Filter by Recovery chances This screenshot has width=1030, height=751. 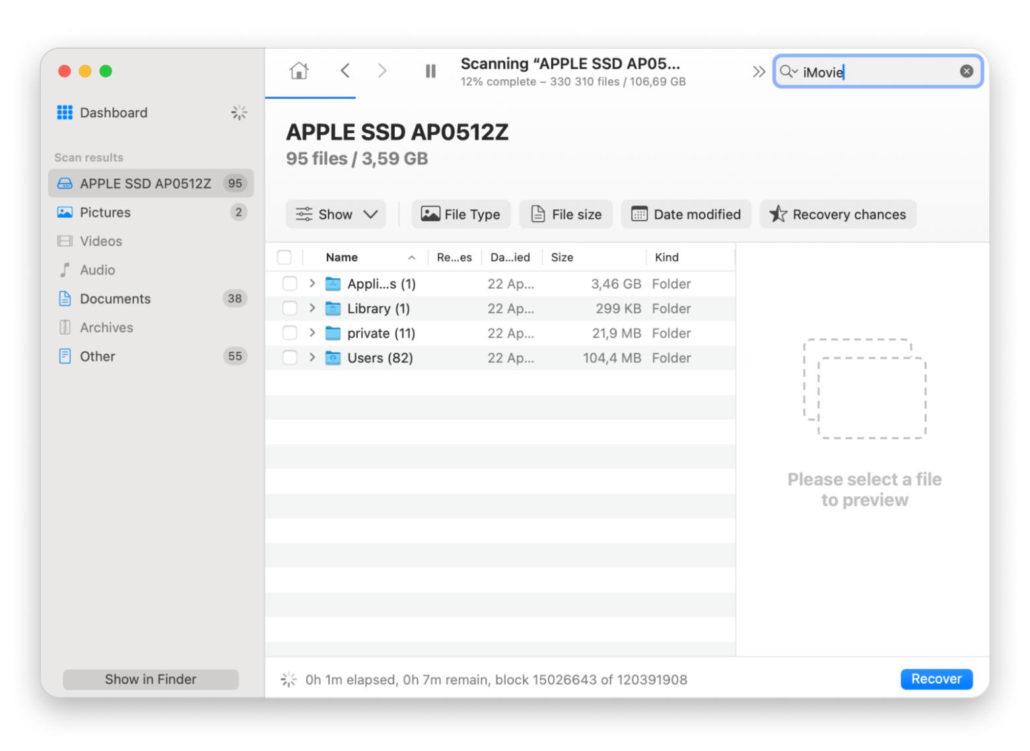838,214
